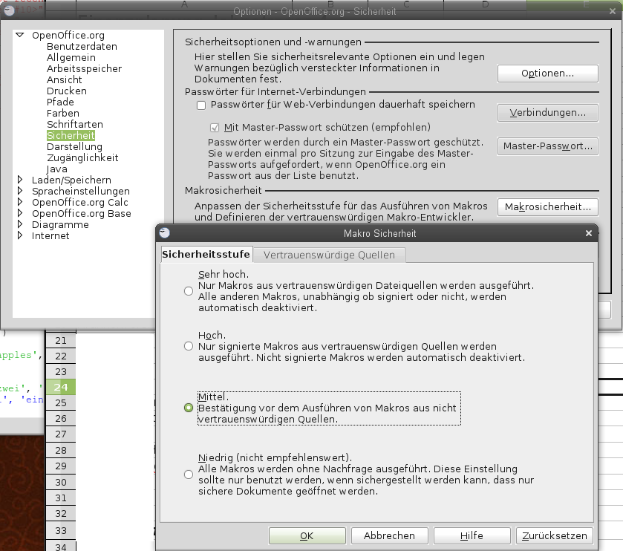Expand OpenOffice.org Calc options node
Screen dimensions: 623x551
pos(20,202)
